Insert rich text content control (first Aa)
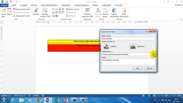This screenshot has height=103, width=183. point(53,9)
